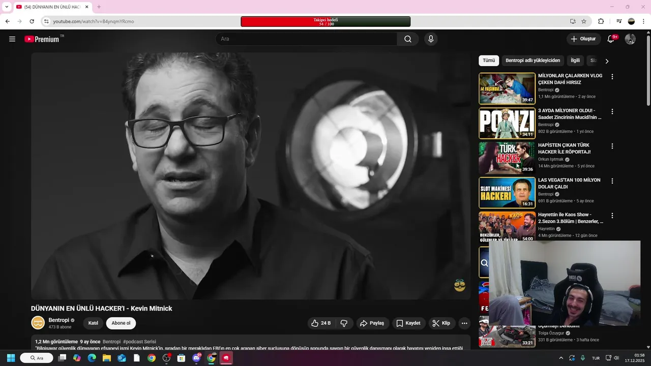The width and height of the screenshot is (651, 366).
Task: Install or cast icon in address bar
Action: (x=573, y=21)
